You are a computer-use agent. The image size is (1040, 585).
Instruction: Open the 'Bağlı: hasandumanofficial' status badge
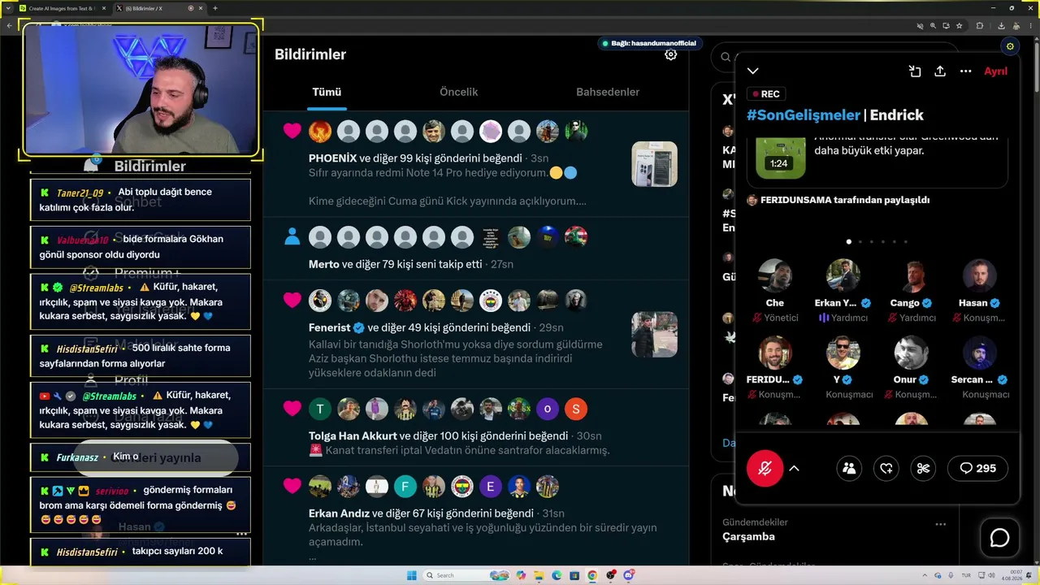648,43
